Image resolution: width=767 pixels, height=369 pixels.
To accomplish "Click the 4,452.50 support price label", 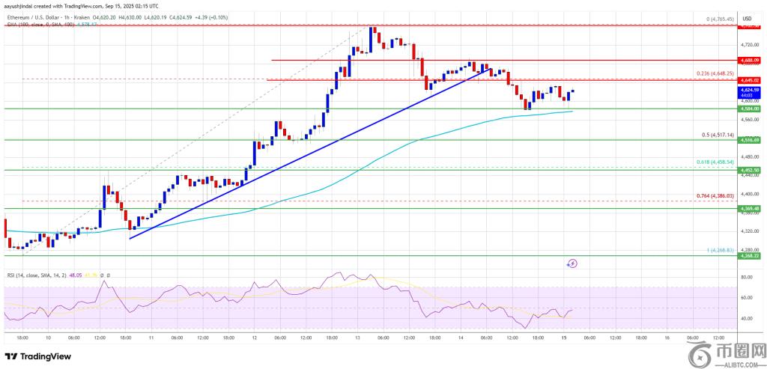I will (750, 170).
